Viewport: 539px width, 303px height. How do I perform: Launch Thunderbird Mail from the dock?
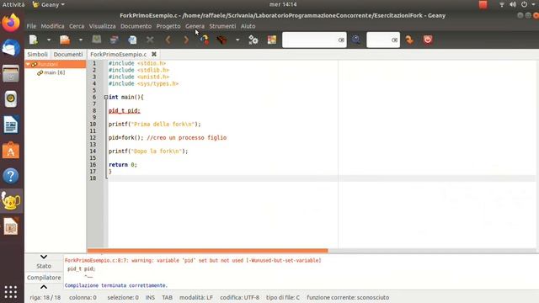11,48
